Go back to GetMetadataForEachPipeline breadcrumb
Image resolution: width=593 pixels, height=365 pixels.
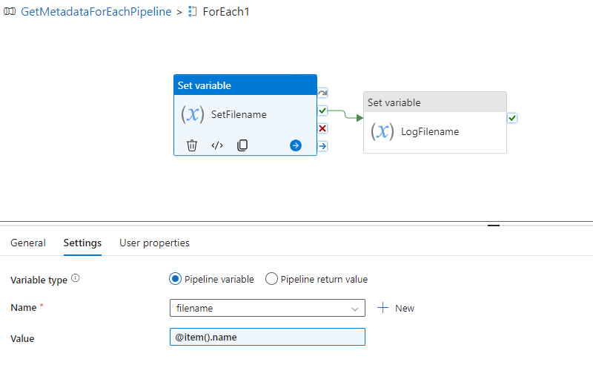(96, 12)
